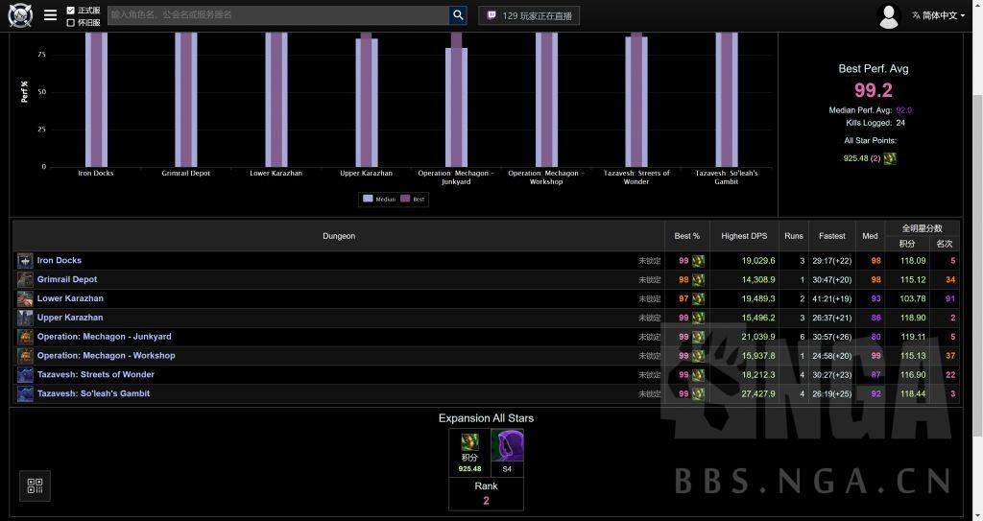This screenshot has width=983, height=521.
Task: Click the So'leah's Gambit dungeon icon
Action: [x=25, y=393]
